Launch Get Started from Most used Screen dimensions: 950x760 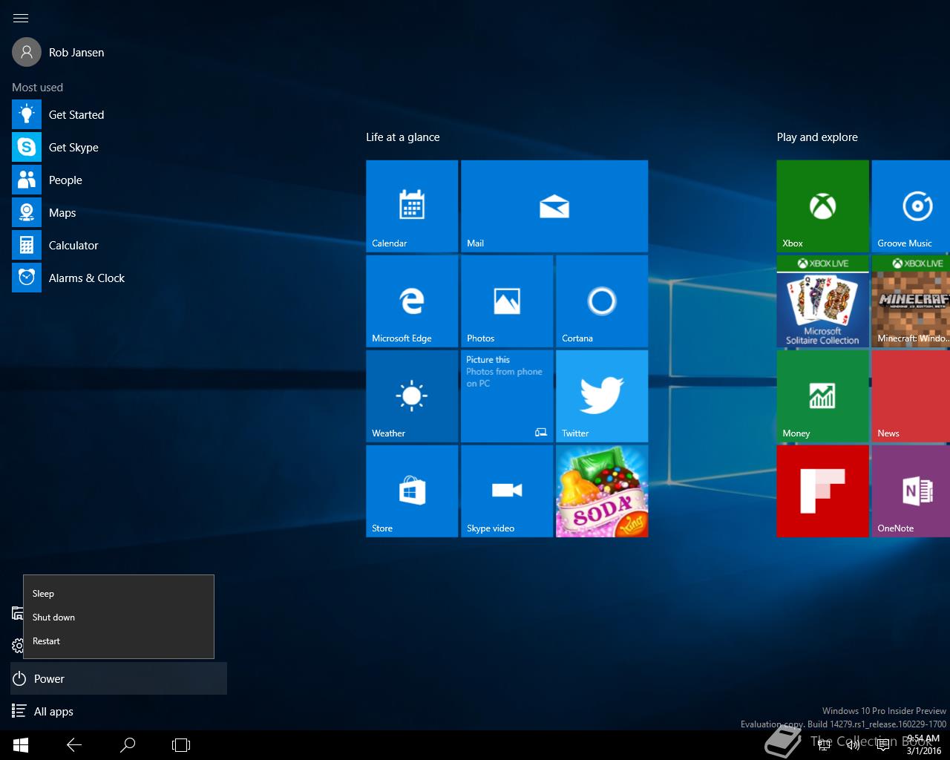[59, 114]
